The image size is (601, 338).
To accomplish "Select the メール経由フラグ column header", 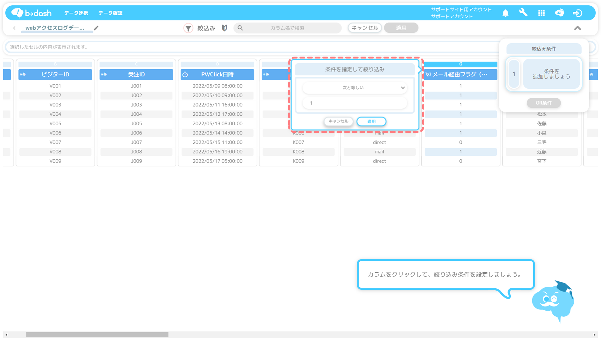I will point(460,74).
